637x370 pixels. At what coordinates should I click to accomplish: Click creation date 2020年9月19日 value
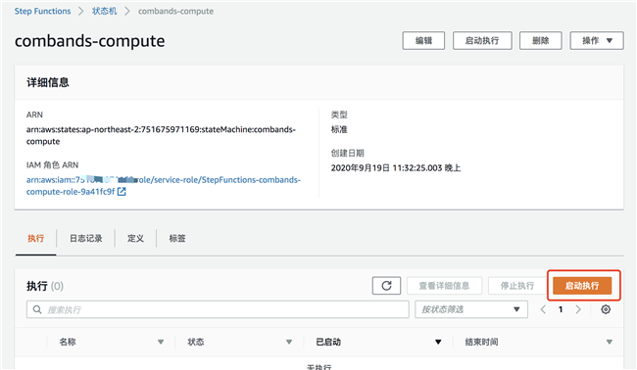(x=396, y=168)
